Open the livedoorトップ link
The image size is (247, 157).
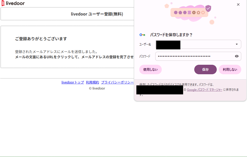pos(72,82)
